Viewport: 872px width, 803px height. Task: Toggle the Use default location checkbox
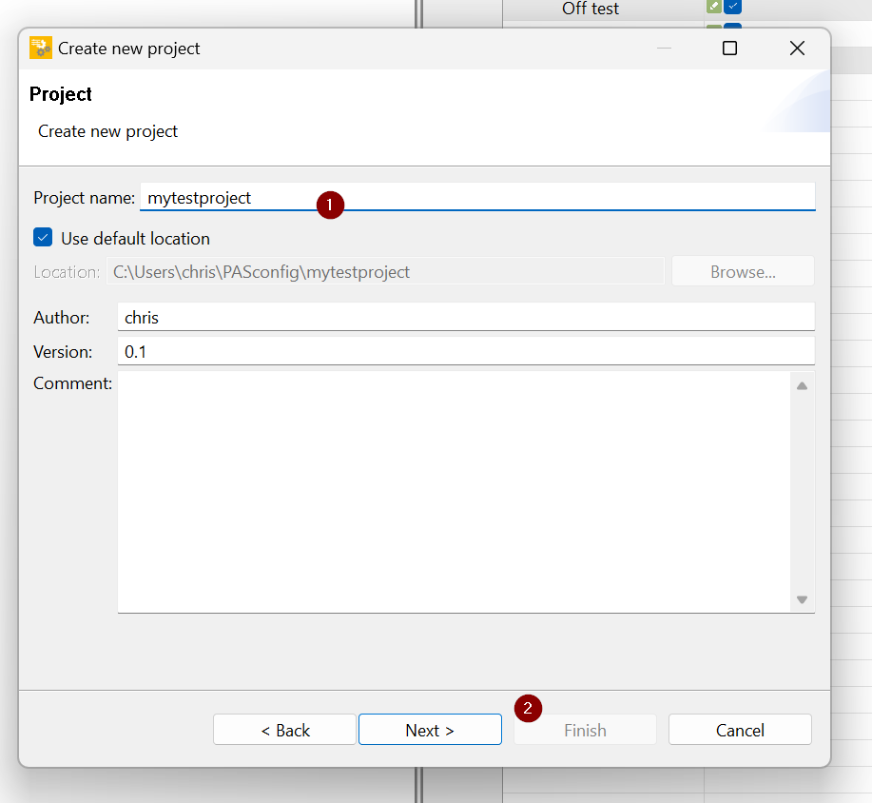tap(43, 238)
